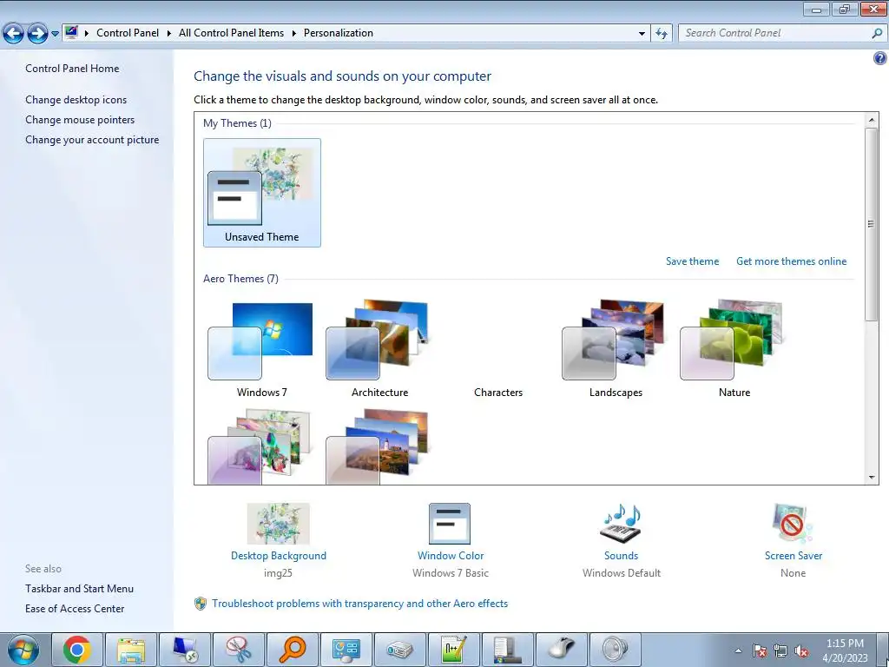Launch Google Chrome from the taskbar

click(77, 650)
